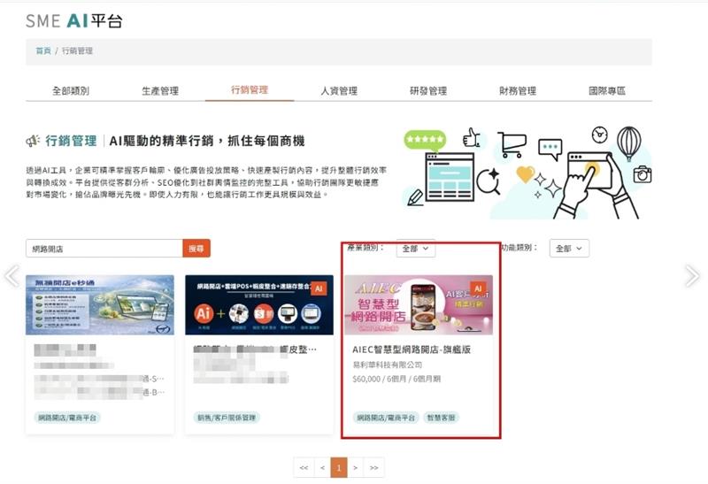Click the $60,000 / 6個月 price text
708x484 pixels.
pos(396,379)
